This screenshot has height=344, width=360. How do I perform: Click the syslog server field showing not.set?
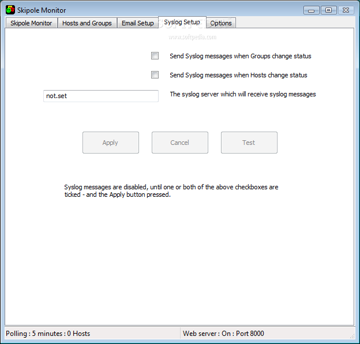click(x=101, y=96)
